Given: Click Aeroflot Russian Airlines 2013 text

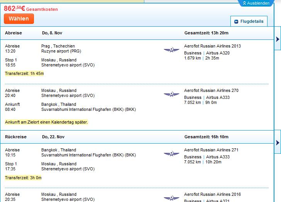Looking at the screenshot, I should 212,46.
